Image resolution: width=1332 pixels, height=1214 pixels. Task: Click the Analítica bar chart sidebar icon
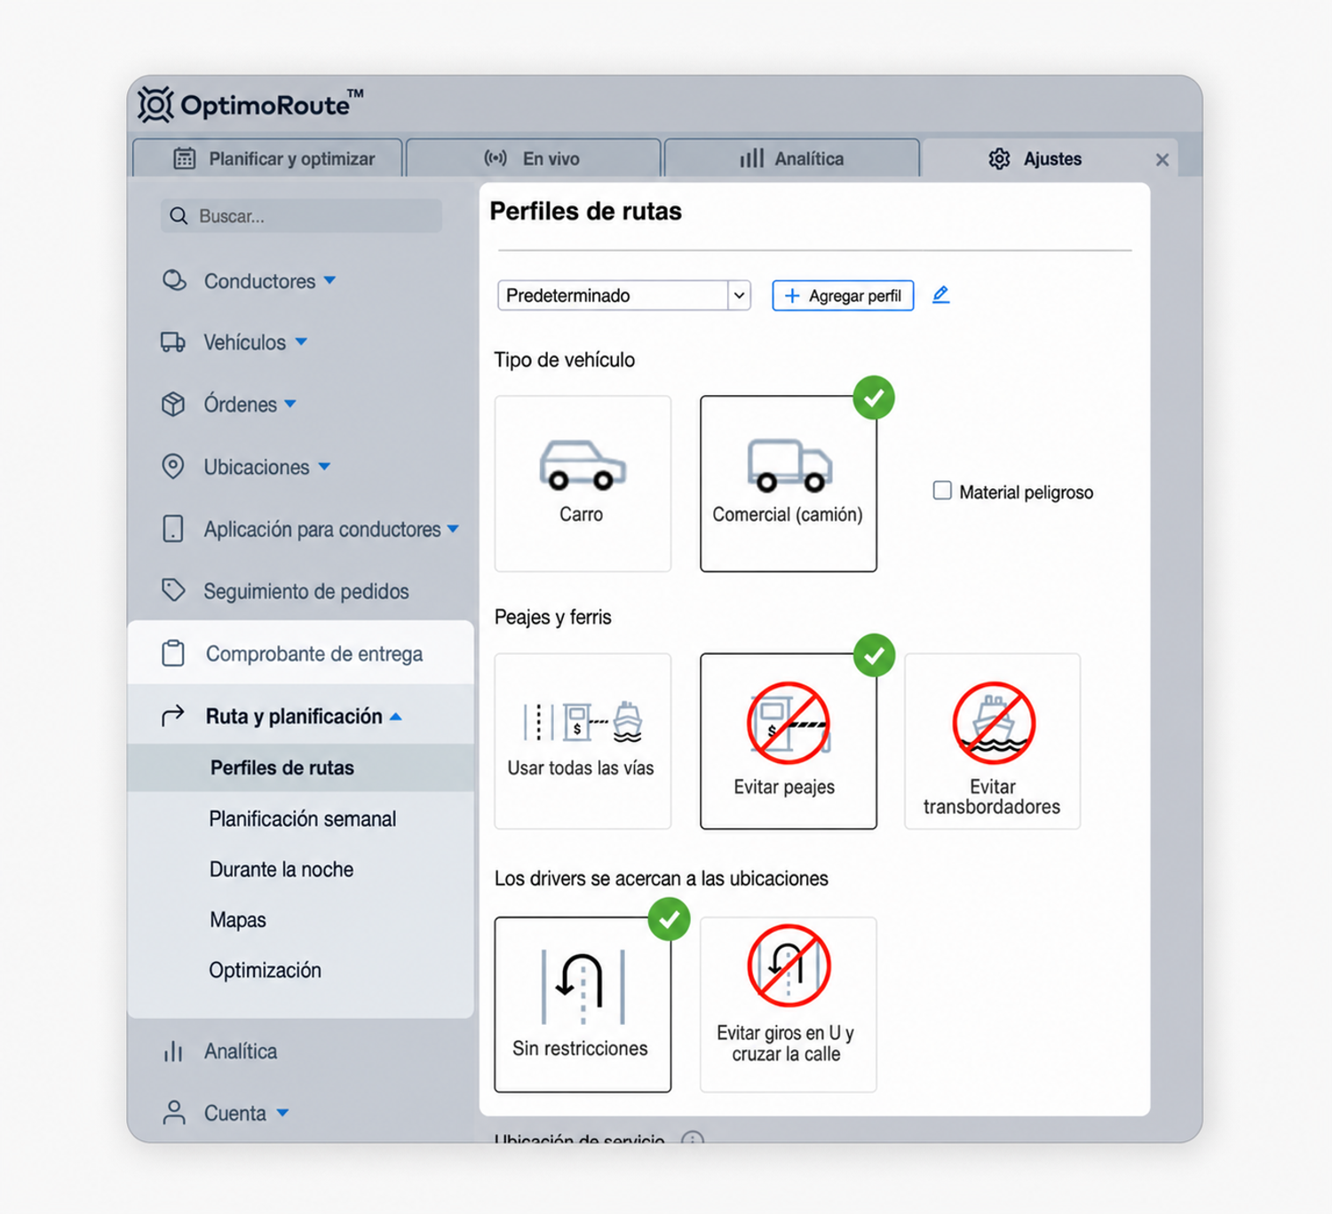(173, 1052)
